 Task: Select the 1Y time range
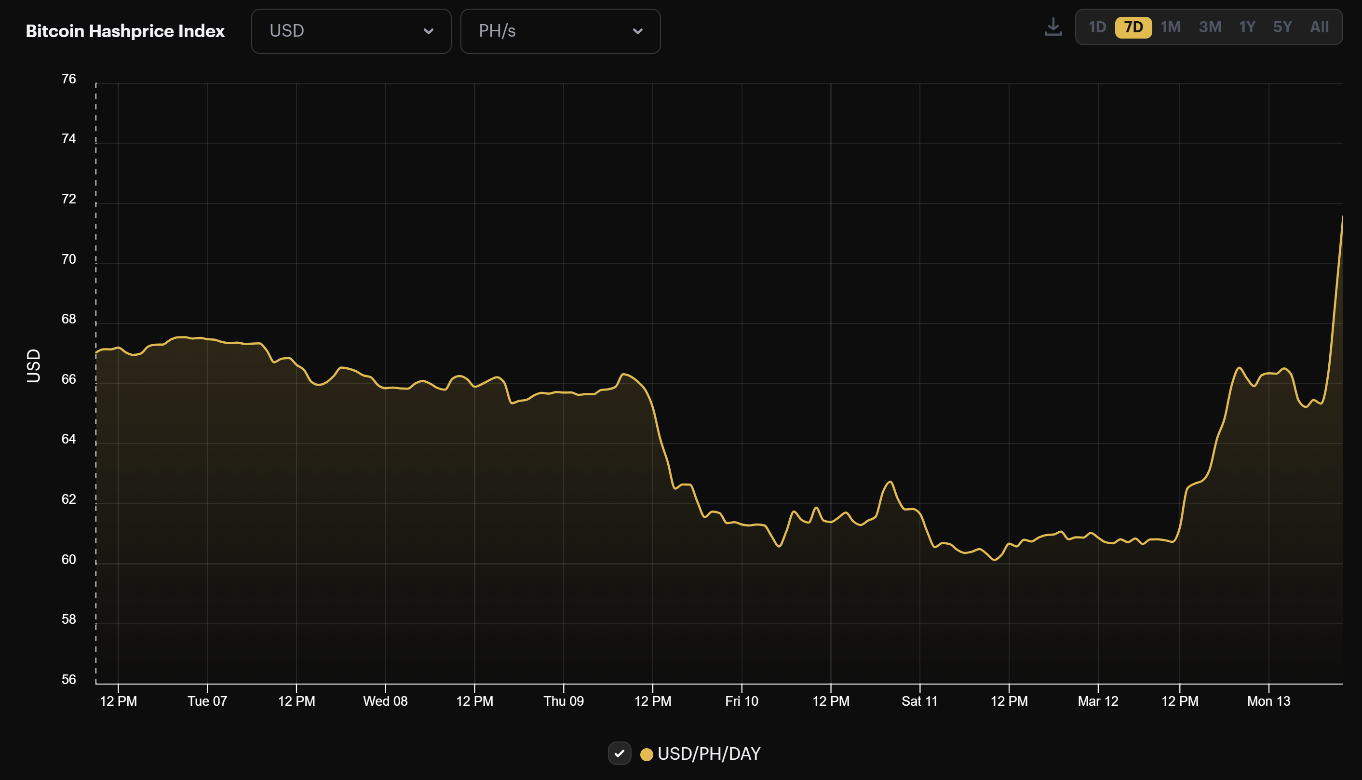click(x=1247, y=27)
